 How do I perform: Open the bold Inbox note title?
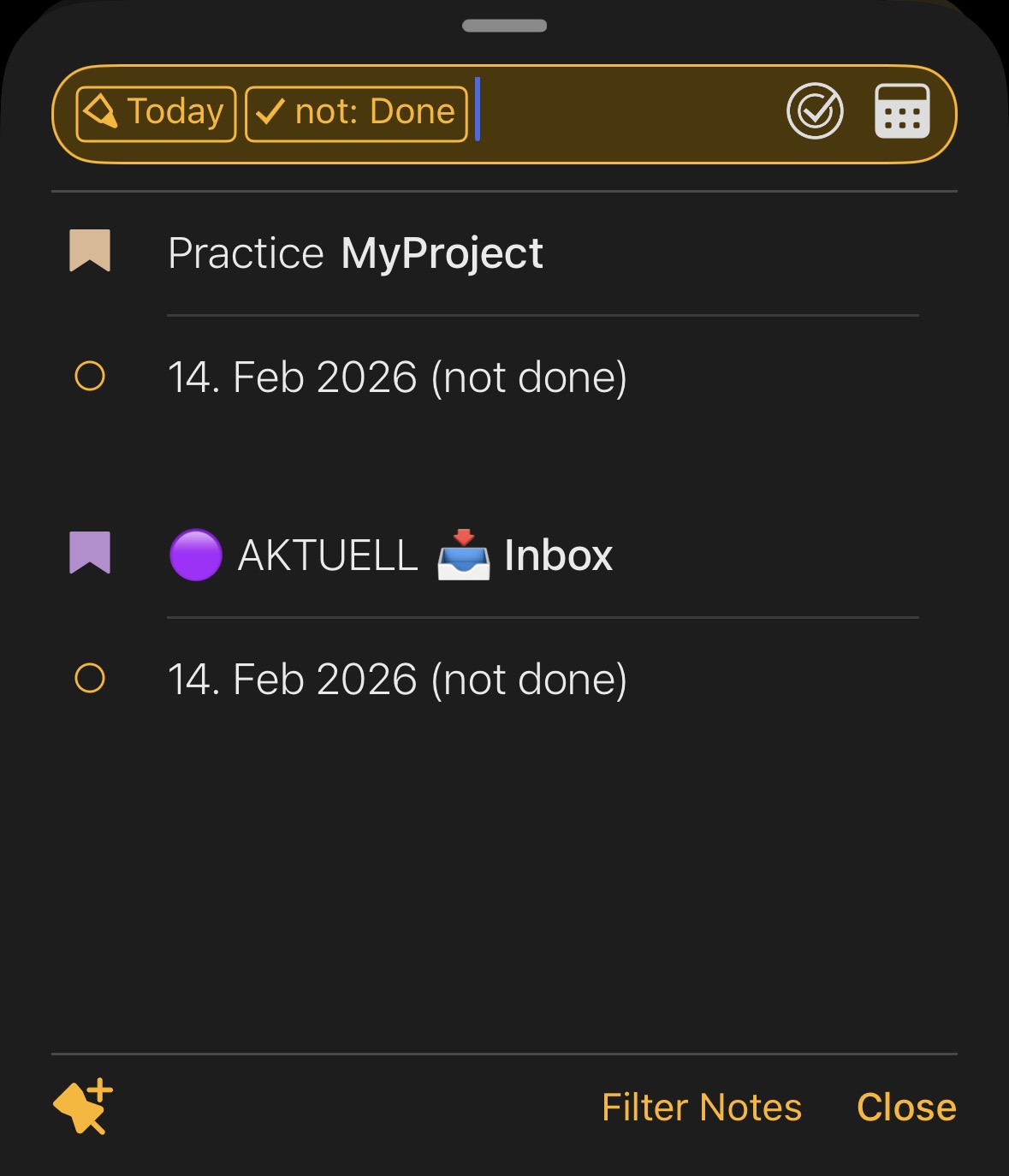[x=558, y=555]
